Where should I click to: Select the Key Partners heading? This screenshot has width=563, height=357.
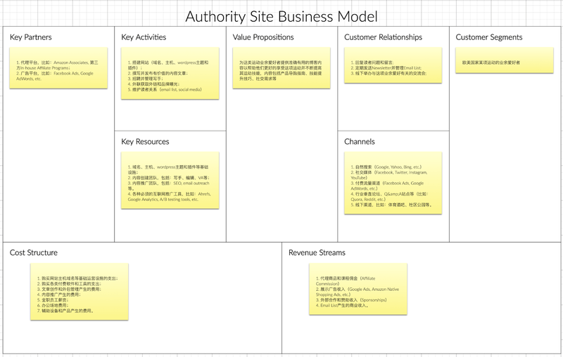(x=30, y=37)
